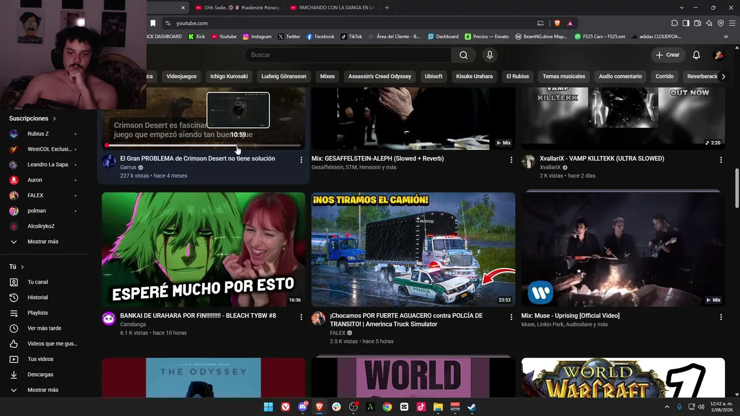Open the Windows Start menu
This screenshot has width=740, height=416.
(268, 407)
